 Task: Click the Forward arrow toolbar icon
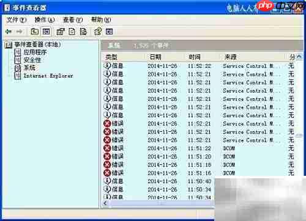pos(20,32)
